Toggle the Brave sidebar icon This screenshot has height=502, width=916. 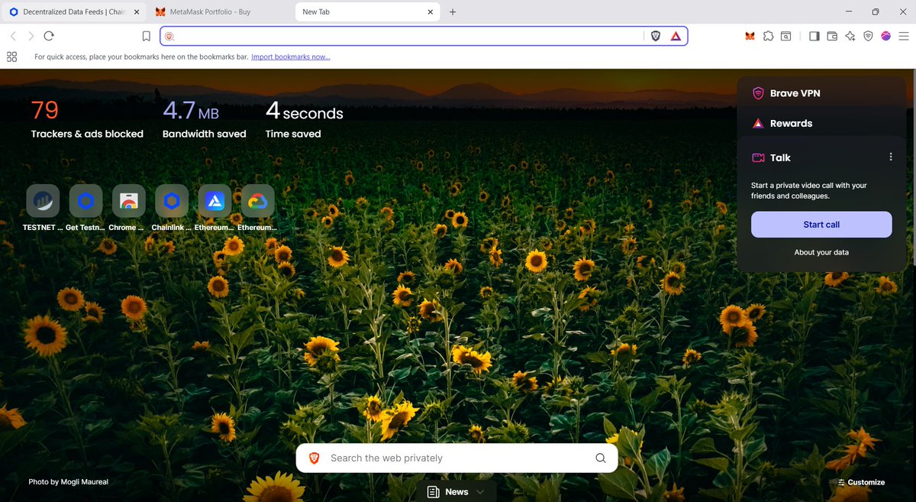click(814, 35)
